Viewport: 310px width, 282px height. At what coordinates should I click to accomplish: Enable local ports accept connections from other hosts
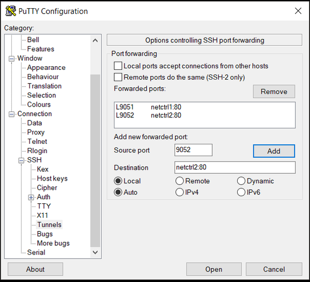point(118,66)
